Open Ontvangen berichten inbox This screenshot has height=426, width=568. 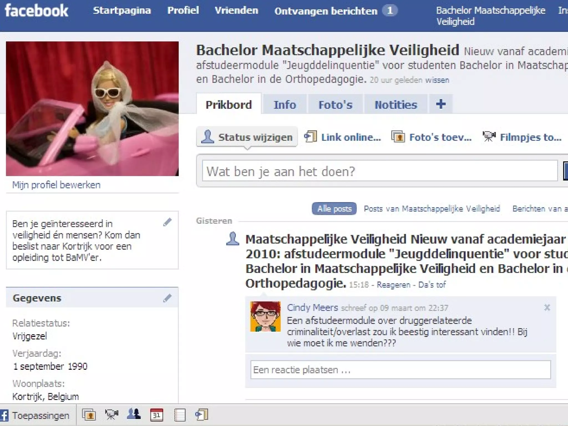326,11
